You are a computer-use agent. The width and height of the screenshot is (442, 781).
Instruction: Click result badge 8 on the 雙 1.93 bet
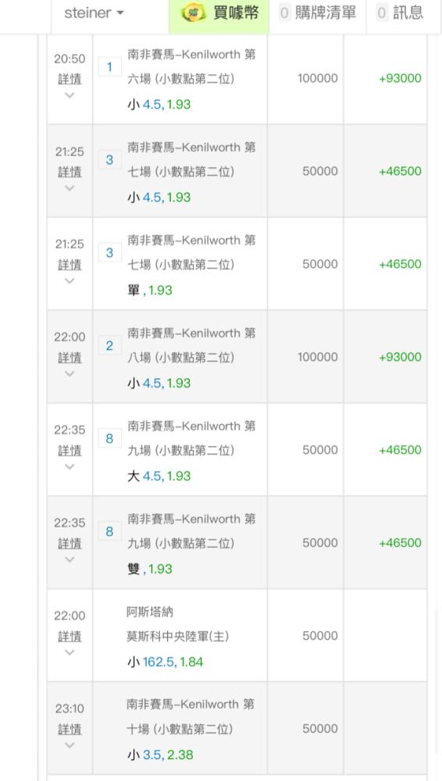[x=109, y=531]
